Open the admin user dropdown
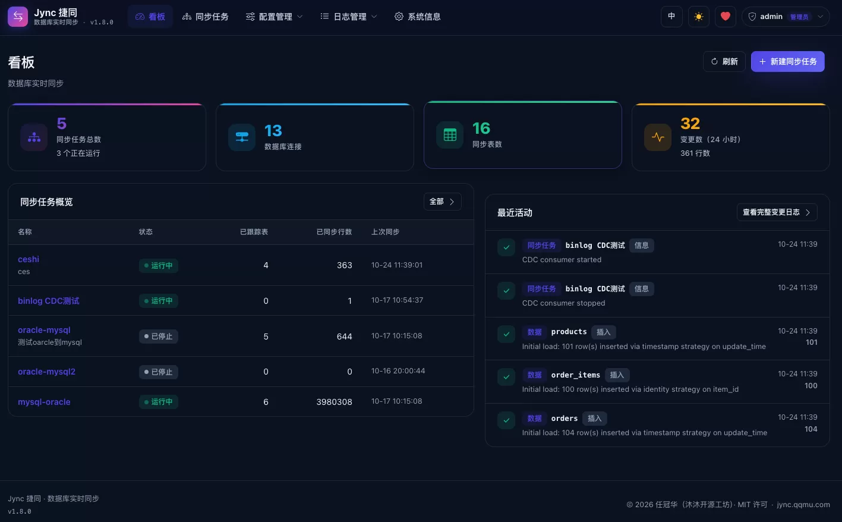Viewport: 842px width, 522px height. pos(786,17)
